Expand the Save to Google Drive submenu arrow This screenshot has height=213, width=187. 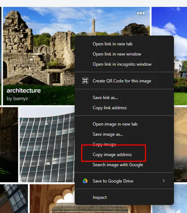point(164,181)
